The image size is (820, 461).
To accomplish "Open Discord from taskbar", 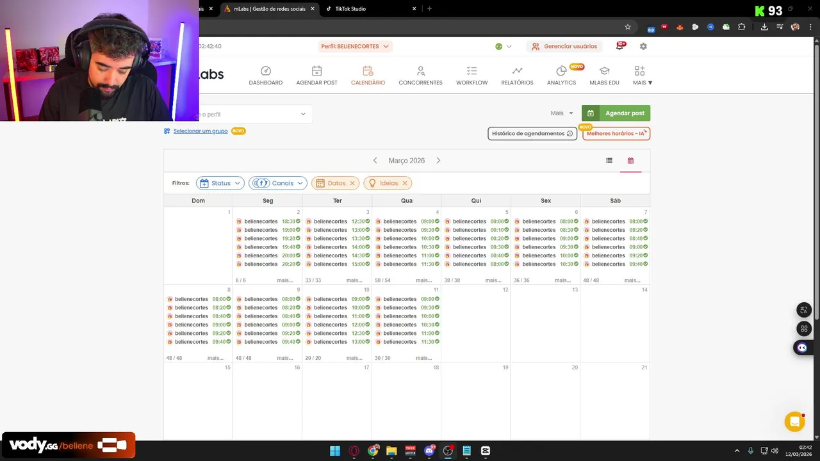I will click(429, 451).
